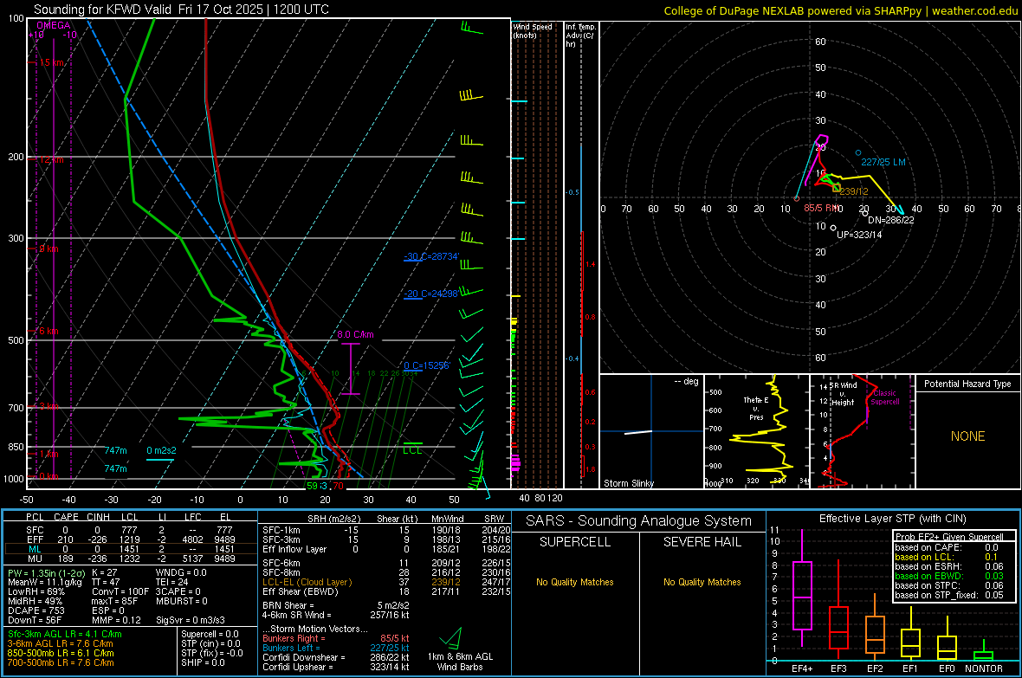Click the 'Corfidi Upshear =' label
1022x678 pixels.
click(296, 667)
